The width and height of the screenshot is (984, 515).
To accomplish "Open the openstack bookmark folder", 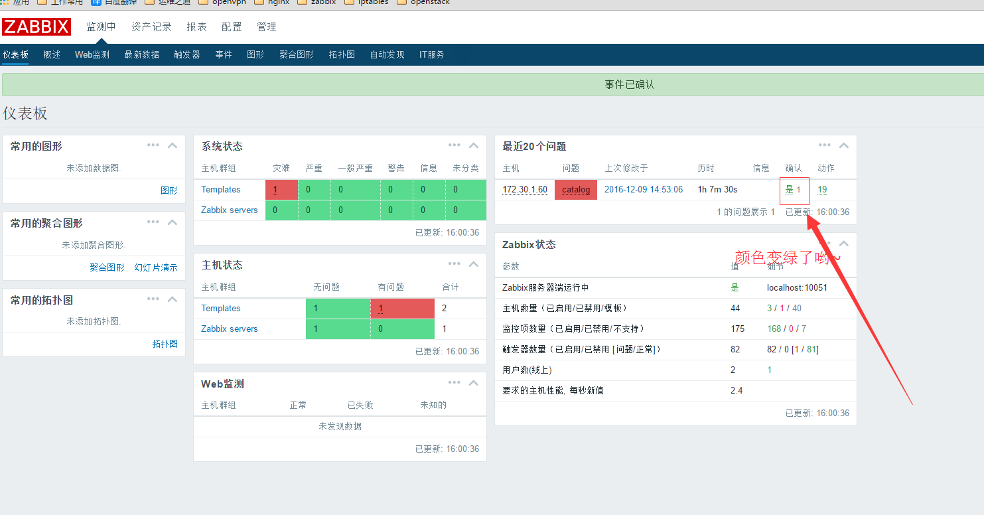I will (423, 3).
